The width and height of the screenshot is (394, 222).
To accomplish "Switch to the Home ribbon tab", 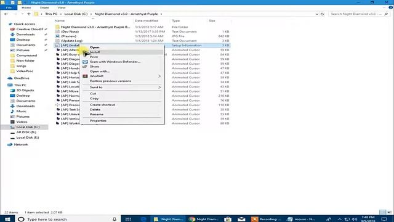I will (x=26, y=7).
